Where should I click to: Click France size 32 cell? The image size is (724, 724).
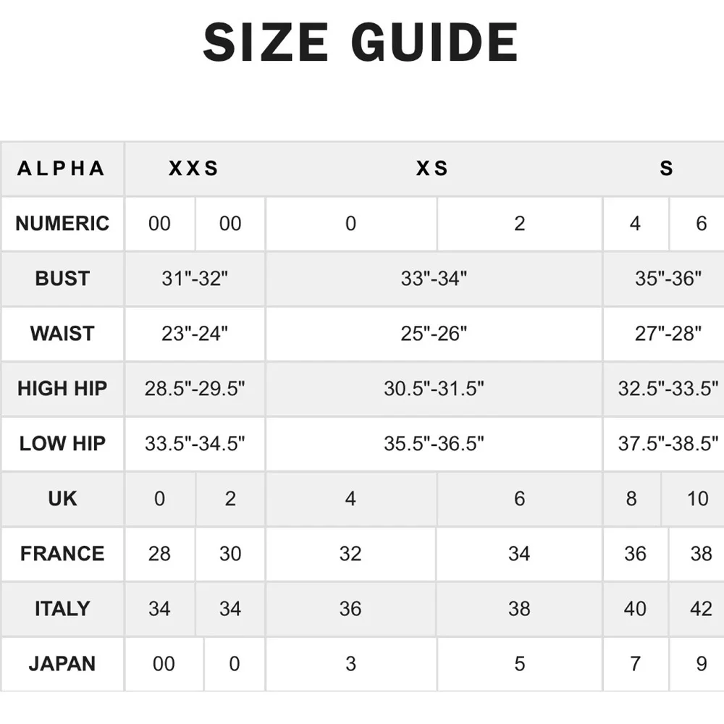click(x=350, y=554)
